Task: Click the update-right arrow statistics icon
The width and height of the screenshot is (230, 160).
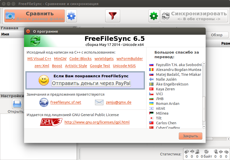Action: 221,152
